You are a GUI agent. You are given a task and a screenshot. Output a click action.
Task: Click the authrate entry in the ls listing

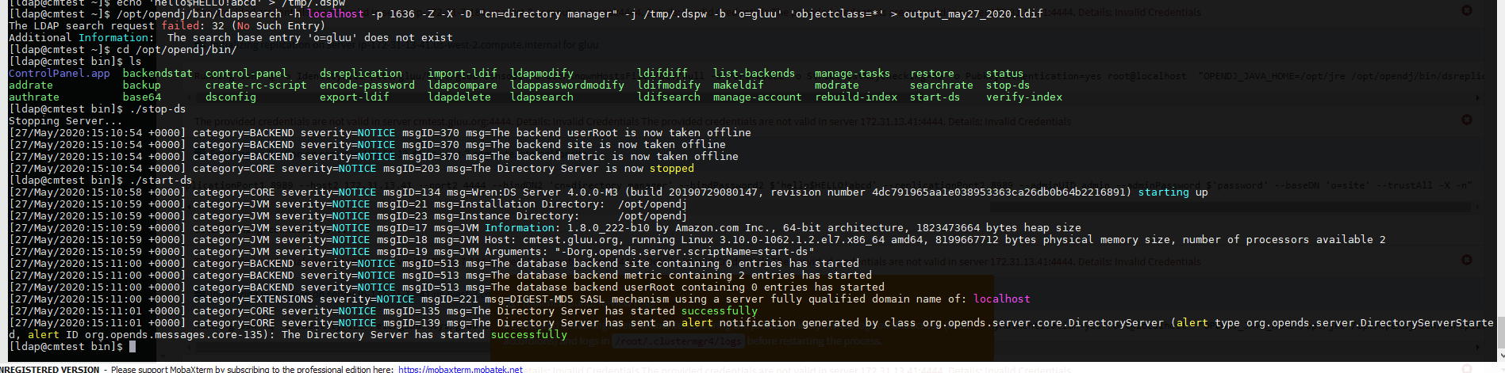coord(34,97)
